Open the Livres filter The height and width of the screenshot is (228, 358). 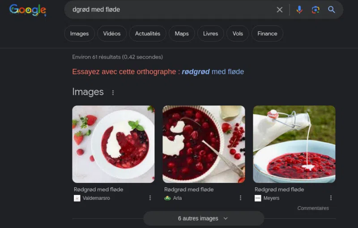tap(210, 34)
